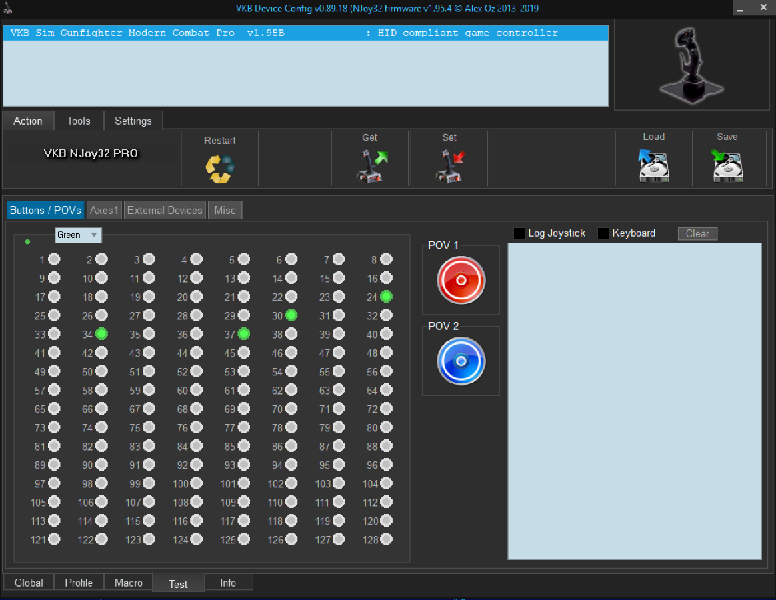
Task: Click the lit green button 34 indicator
Action: [x=101, y=334]
